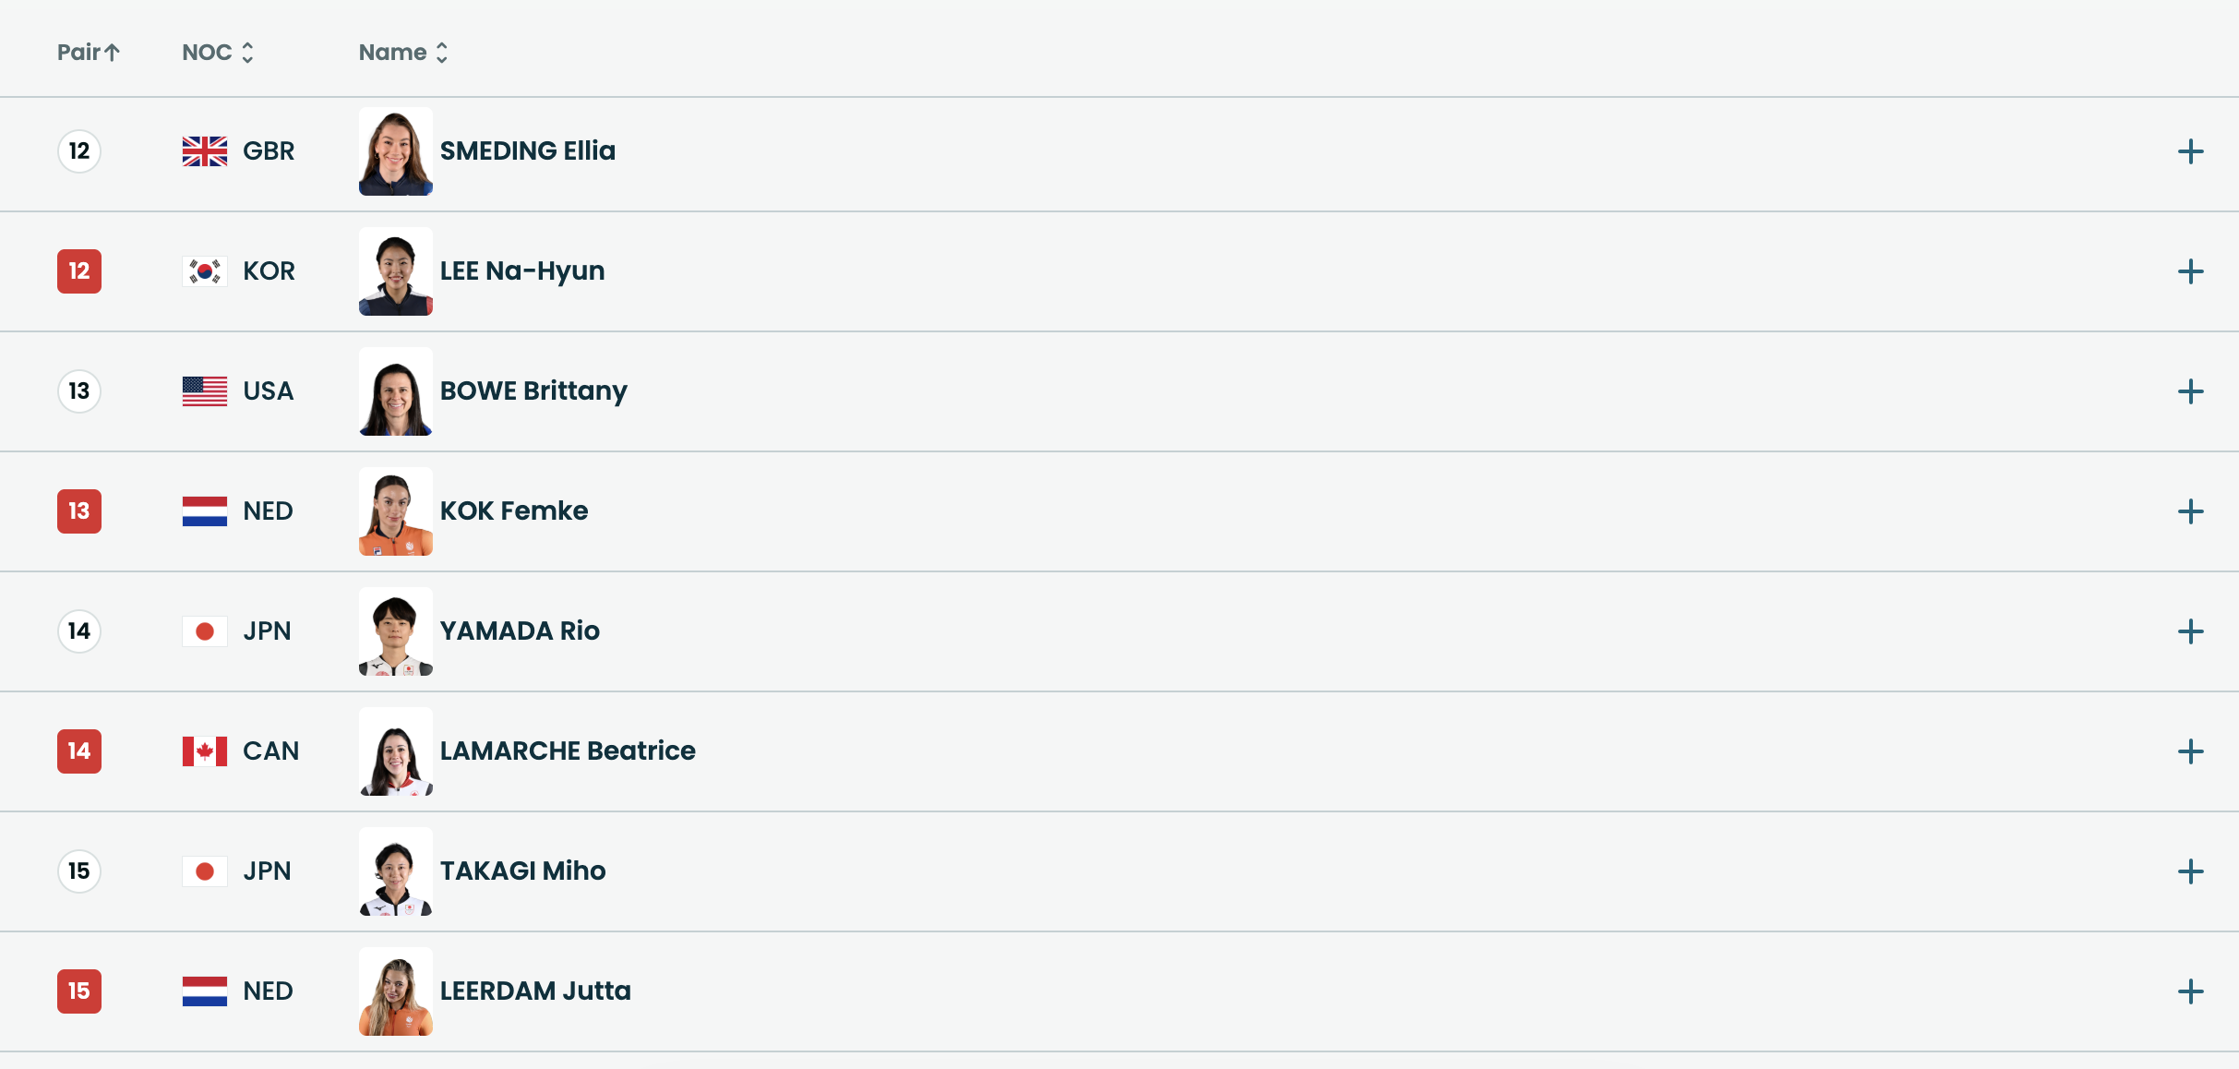Click the USA flag icon
The width and height of the screenshot is (2239, 1069).
click(x=205, y=391)
